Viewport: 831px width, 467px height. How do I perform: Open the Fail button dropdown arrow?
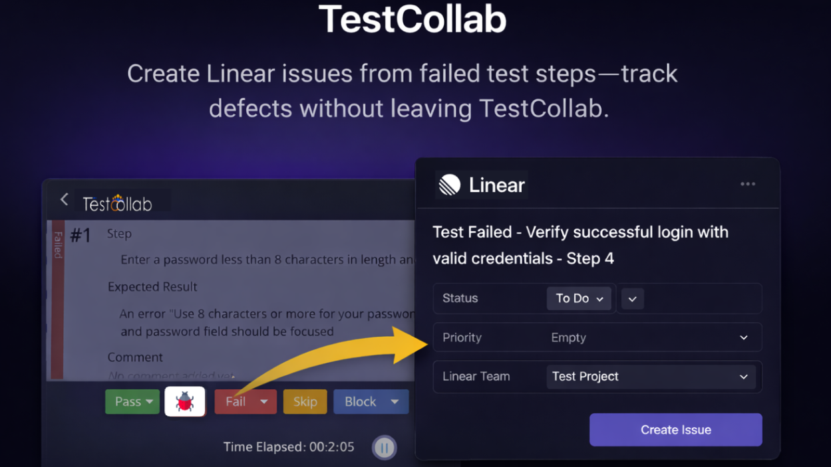(262, 401)
